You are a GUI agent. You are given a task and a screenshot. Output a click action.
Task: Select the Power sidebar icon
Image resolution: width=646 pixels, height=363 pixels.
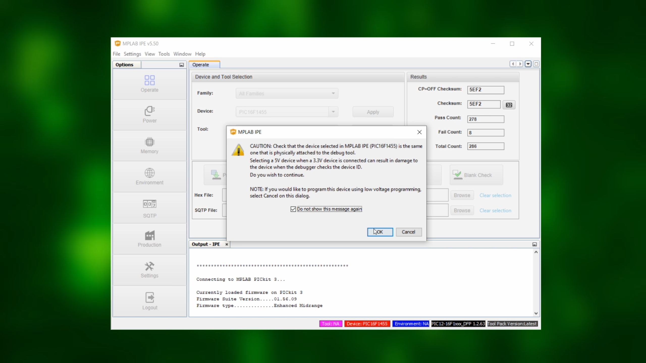click(149, 111)
